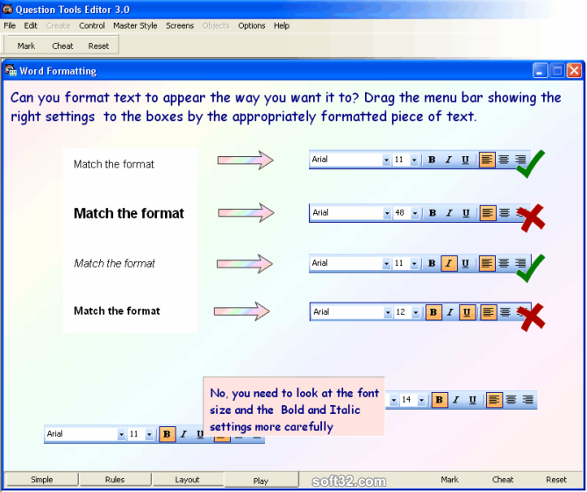Screen dimensions: 587x492
Task: Toggle Underline in the first answer bar beside plain text
Action: [465, 160]
